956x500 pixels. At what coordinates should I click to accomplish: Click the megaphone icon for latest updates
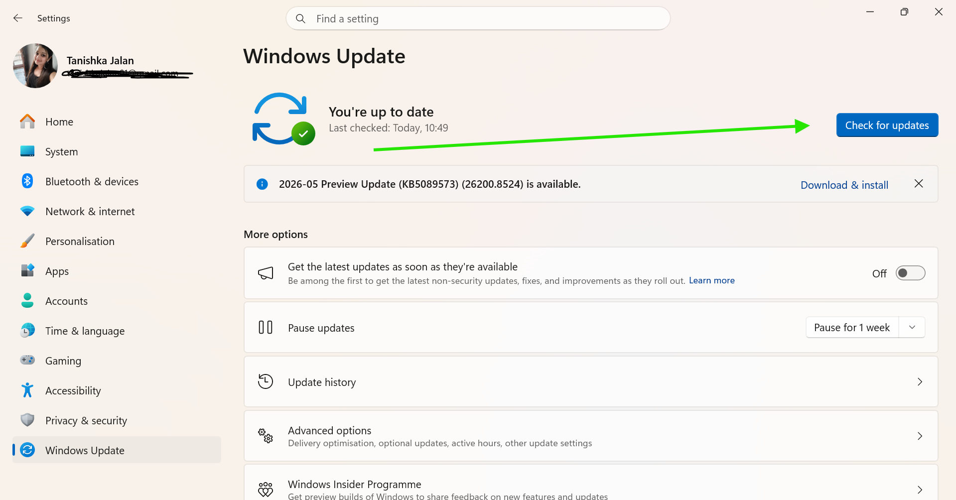(266, 273)
